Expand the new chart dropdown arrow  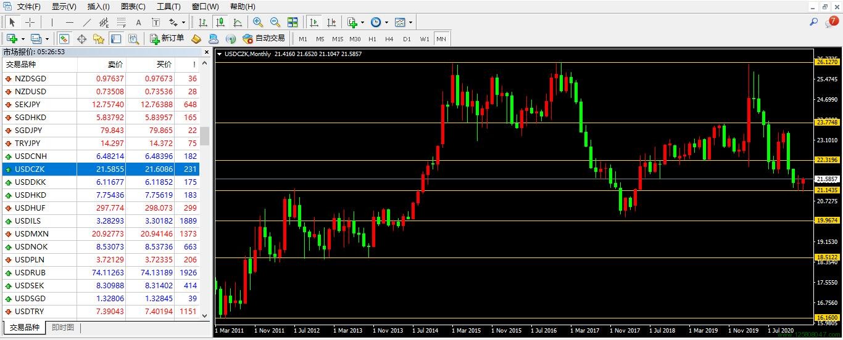click(x=23, y=39)
